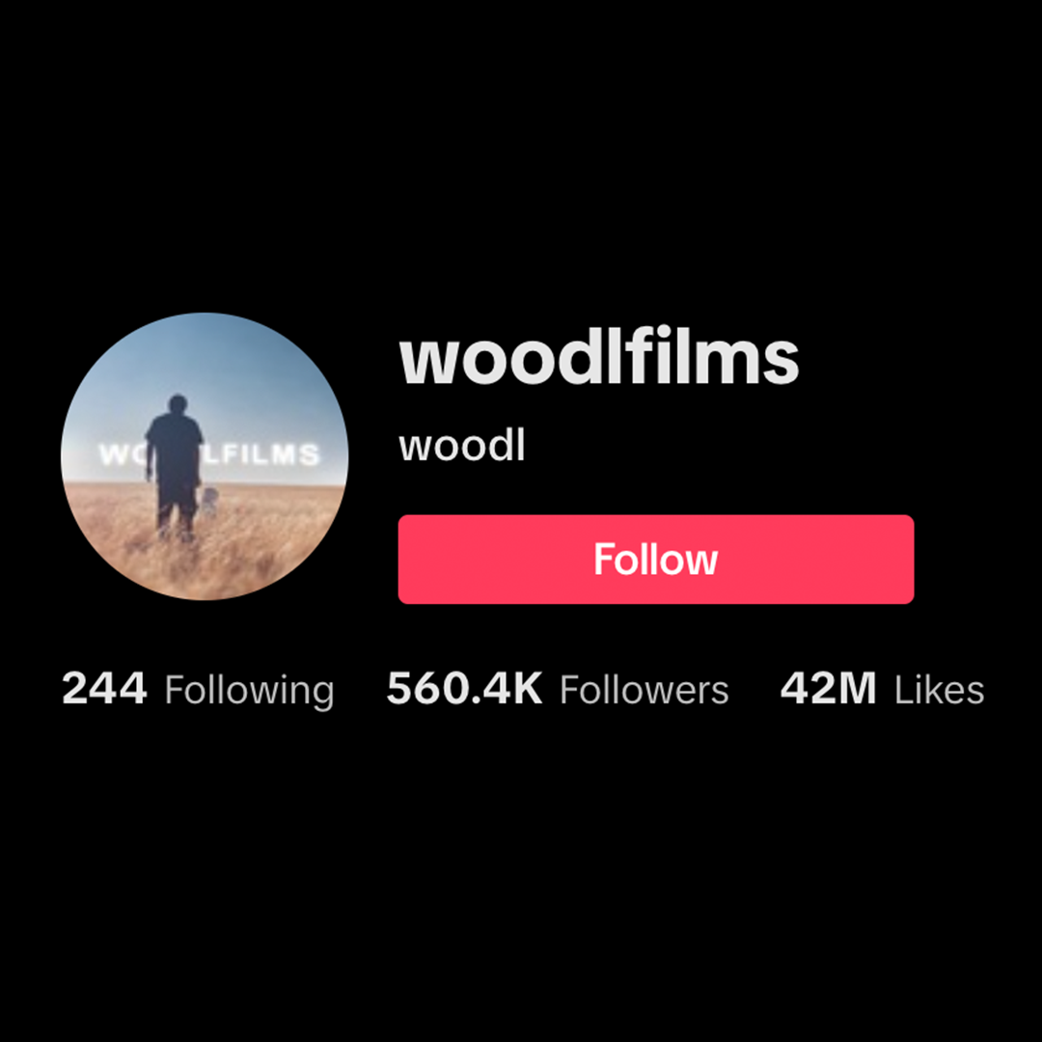Image resolution: width=1042 pixels, height=1042 pixels.
Task: Open the Followers list label
Action: (x=644, y=690)
